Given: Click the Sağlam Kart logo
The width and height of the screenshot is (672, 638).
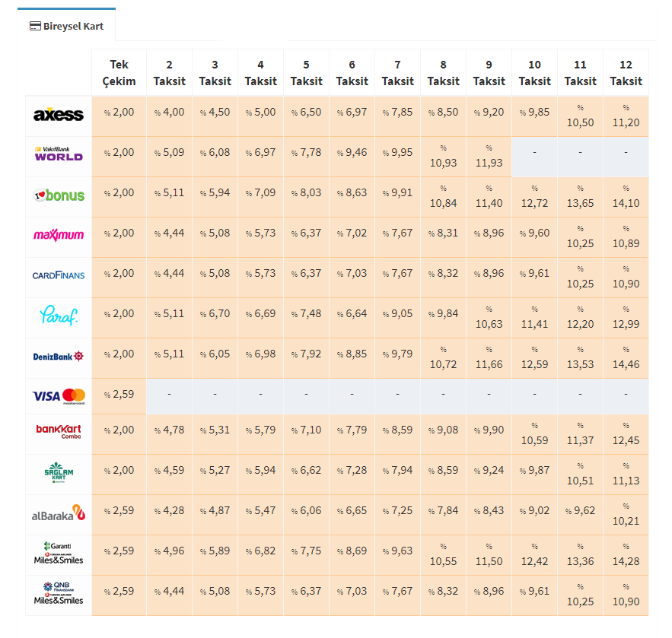Looking at the screenshot, I should 59,472.
